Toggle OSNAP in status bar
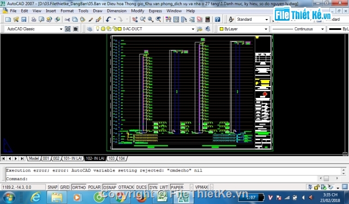 point(110,187)
